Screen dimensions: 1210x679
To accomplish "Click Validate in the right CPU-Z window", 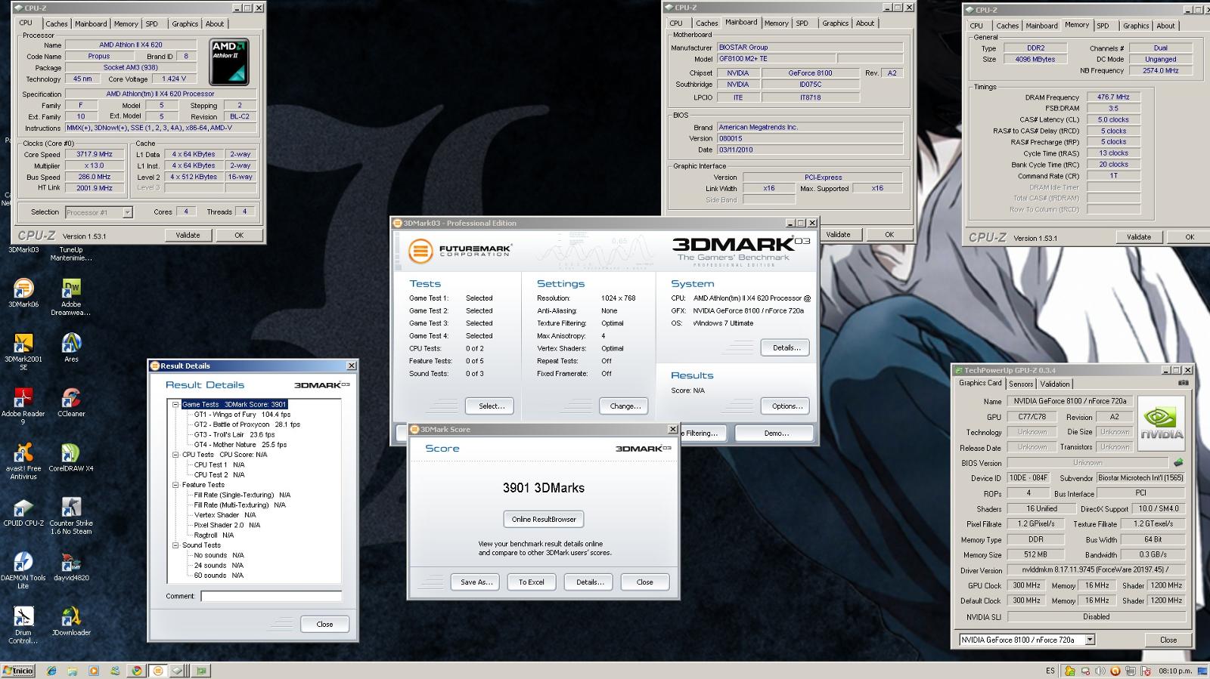I will 1138,236.
